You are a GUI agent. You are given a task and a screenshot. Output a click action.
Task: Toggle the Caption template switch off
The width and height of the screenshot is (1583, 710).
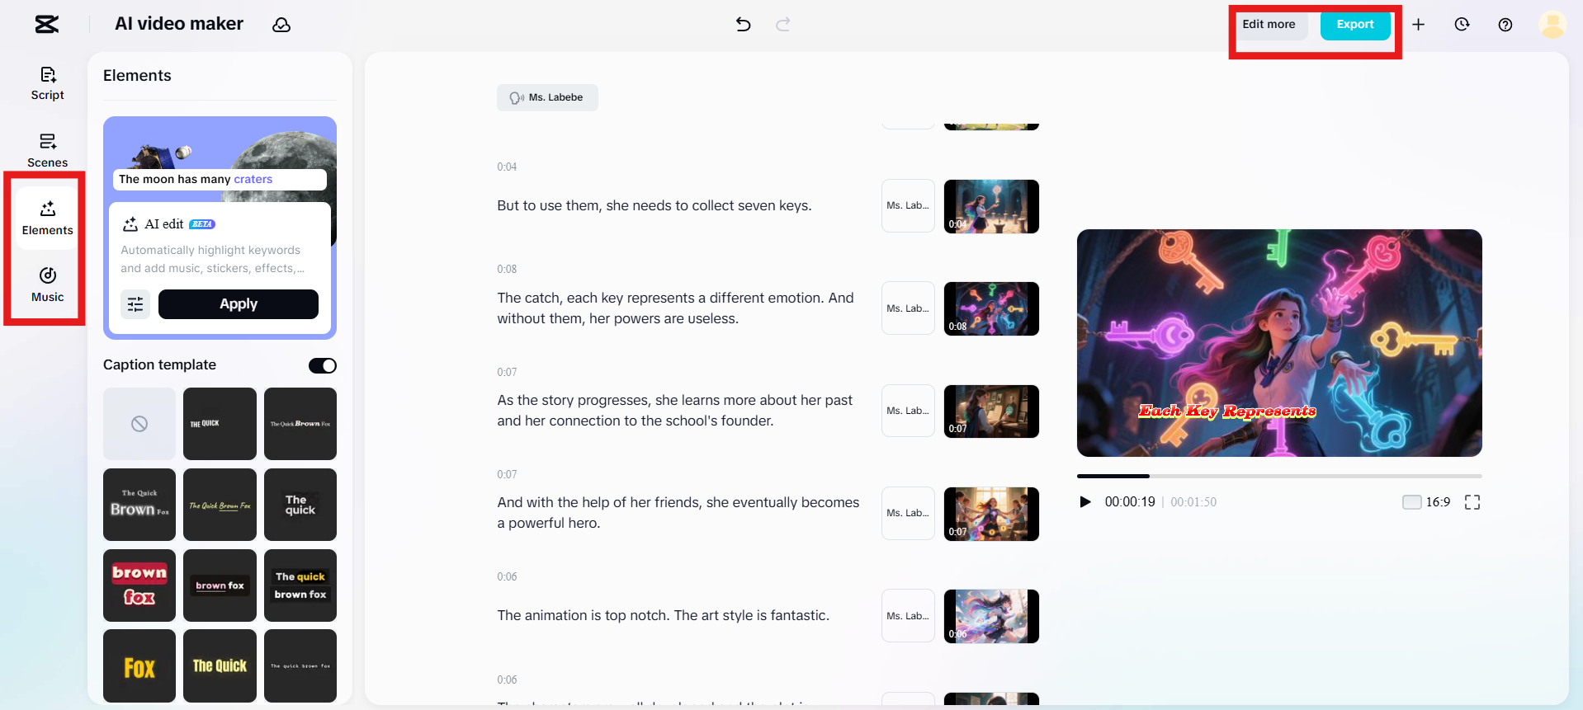coord(323,365)
